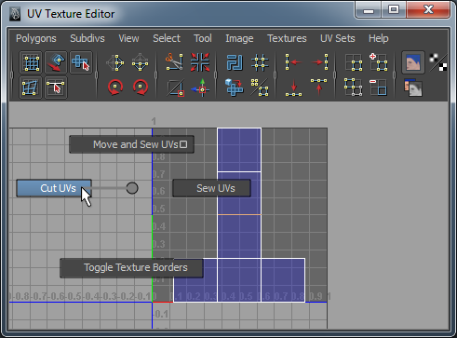The width and height of the screenshot is (457, 338).
Task: Align UVs to the right
Action: pos(319,61)
